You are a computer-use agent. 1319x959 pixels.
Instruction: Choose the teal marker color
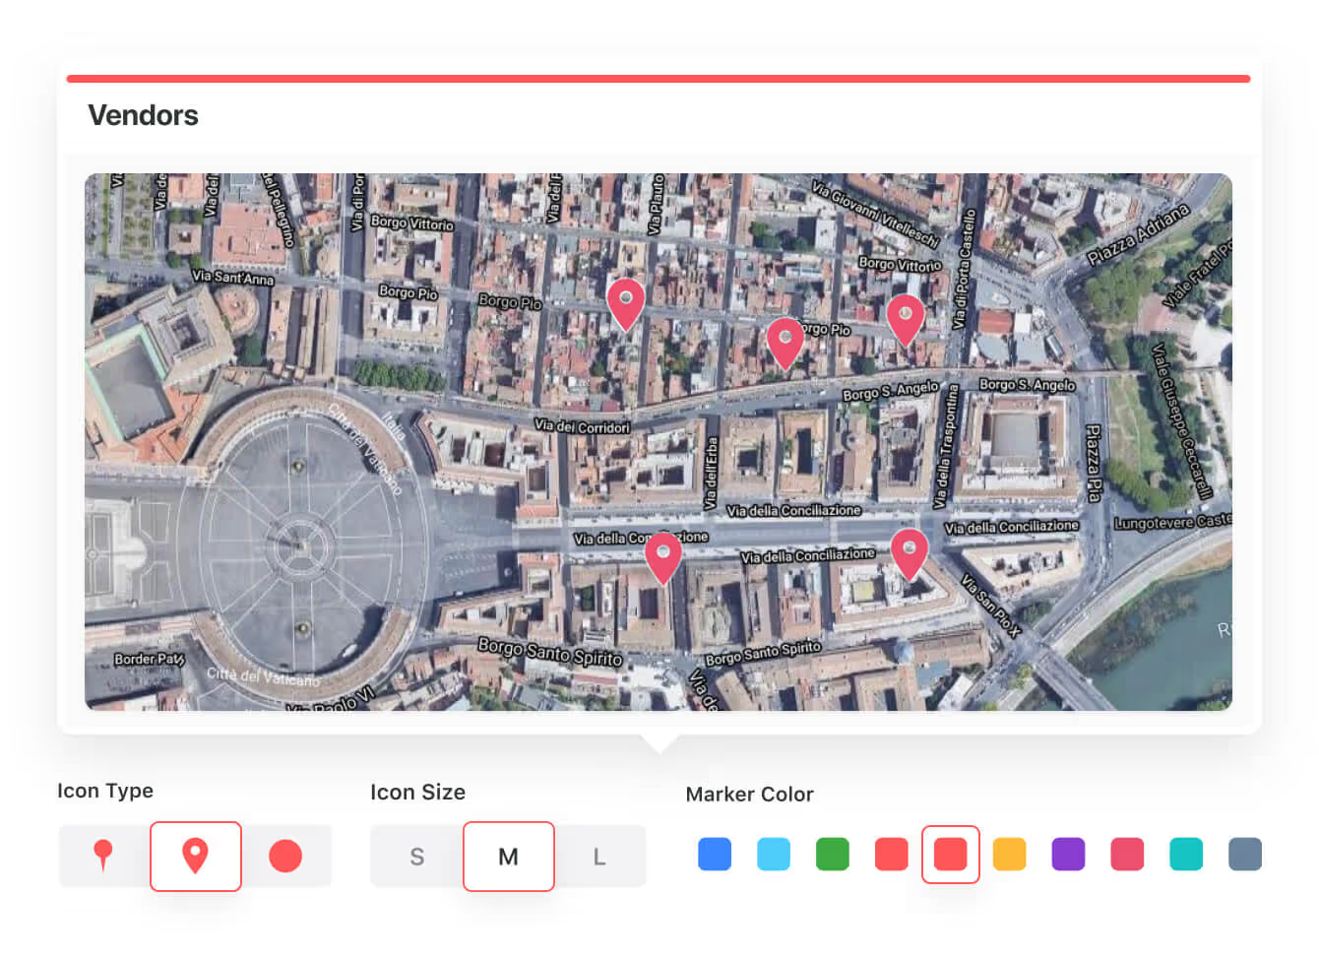[1186, 854]
